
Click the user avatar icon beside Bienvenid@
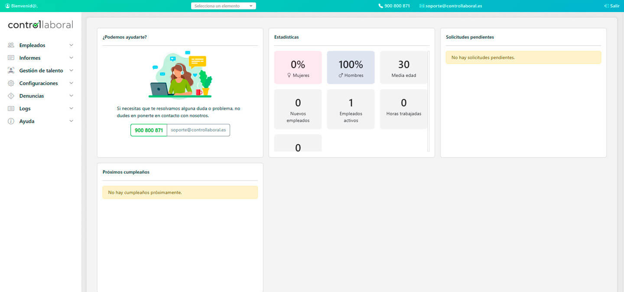point(7,6)
